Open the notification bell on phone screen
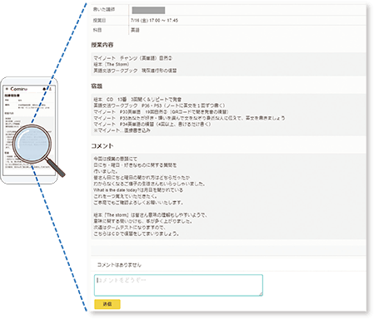Viewport: 374px width, 319px height. 44,89
